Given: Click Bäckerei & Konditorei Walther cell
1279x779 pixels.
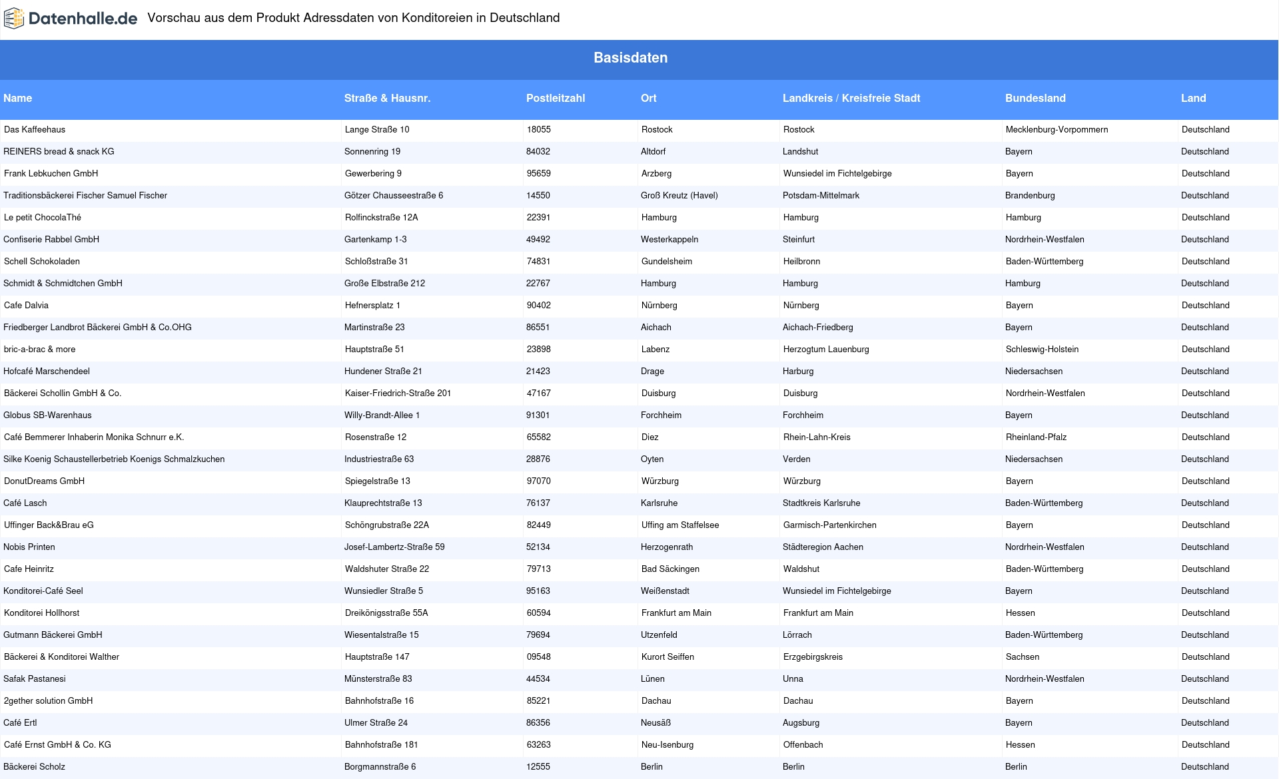Looking at the screenshot, I should (x=62, y=657).
